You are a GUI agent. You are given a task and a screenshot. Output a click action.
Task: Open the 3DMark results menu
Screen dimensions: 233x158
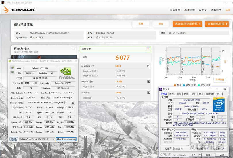pos(228,10)
